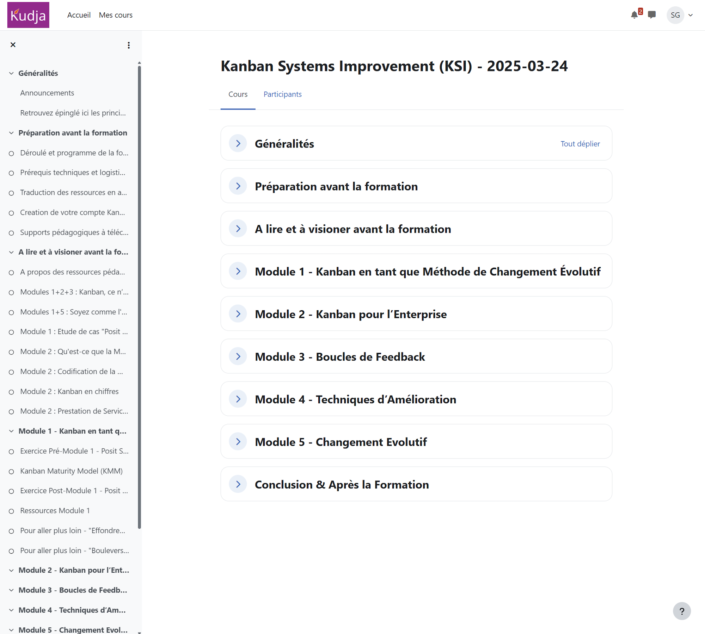Open Module 1 : Etude de cas item
The image size is (705, 634).
tap(74, 332)
